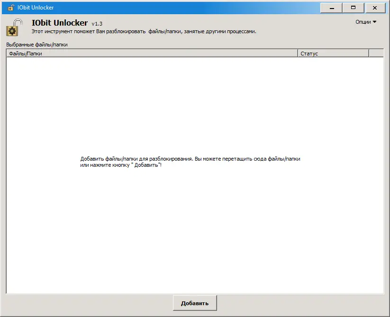Click the description line 'Этот инструмент поможет Вам…'

pos(144,31)
